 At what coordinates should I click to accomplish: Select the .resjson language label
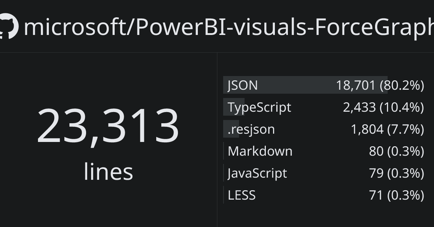click(x=251, y=129)
